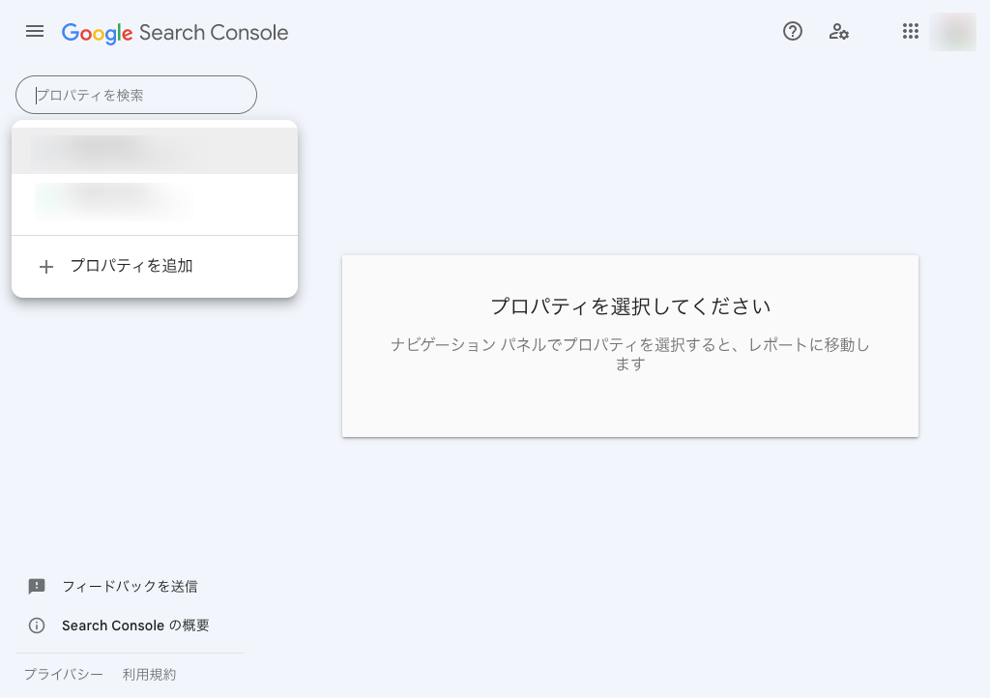Click the フィードバックを送信 label

(x=130, y=586)
